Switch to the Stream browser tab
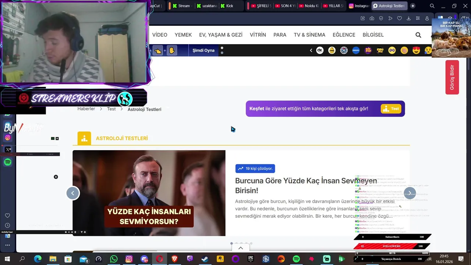Image resolution: width=471 pixels, height=265 pixels. click(x=183, y=6)
